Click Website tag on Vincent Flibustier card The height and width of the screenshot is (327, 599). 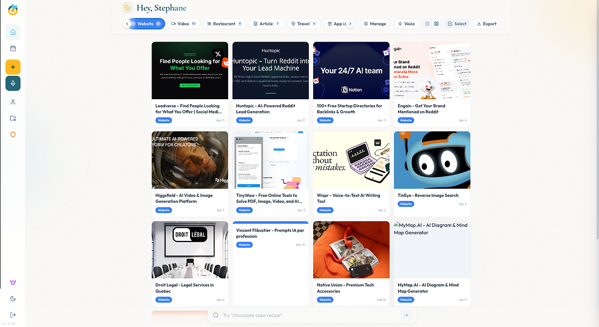pyautogui.click(x=244, y=245)
